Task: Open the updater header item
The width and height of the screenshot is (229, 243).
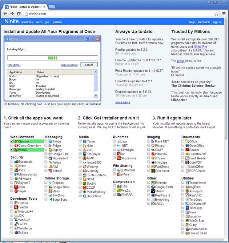Action: pyautogui.click(x=57, y=22)
